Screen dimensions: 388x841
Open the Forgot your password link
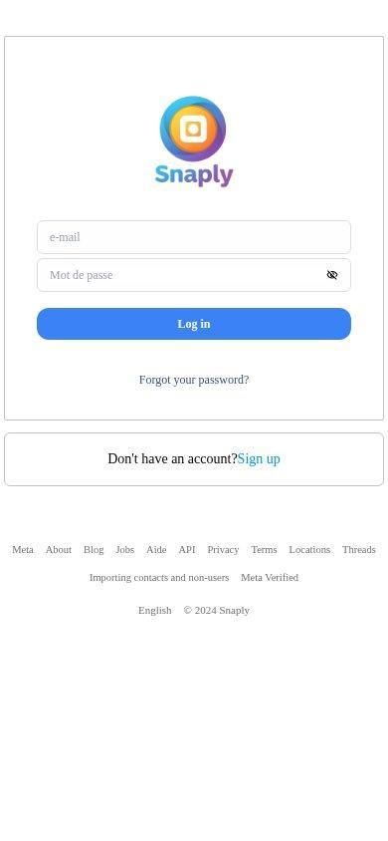pyautogui.click(x=194, y=380)
